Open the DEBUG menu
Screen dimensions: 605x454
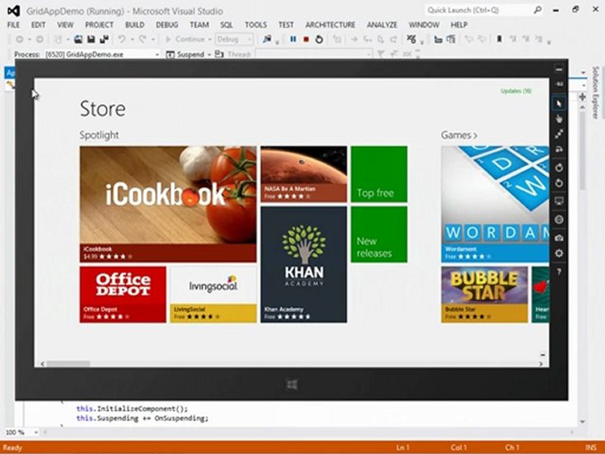166,25
